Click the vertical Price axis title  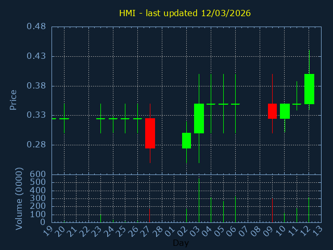pyautogui.click(x=14, y=99)
